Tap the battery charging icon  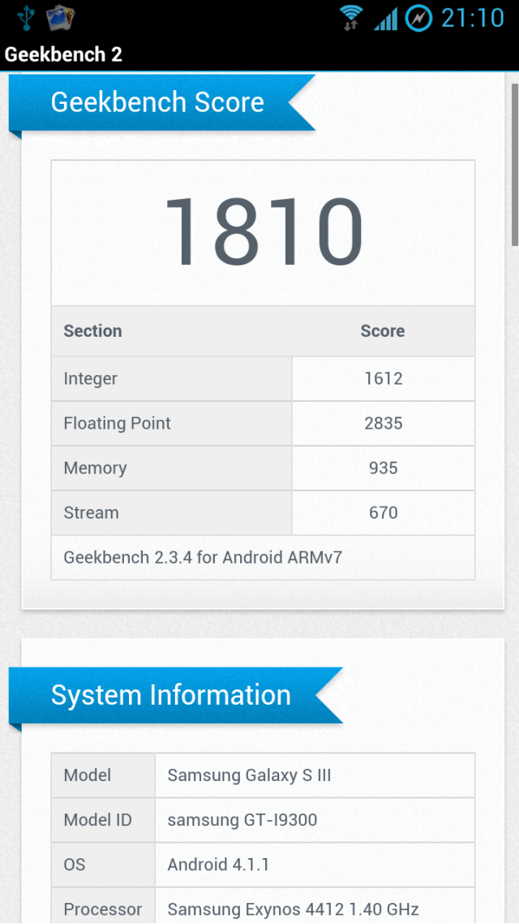[418, 18]
